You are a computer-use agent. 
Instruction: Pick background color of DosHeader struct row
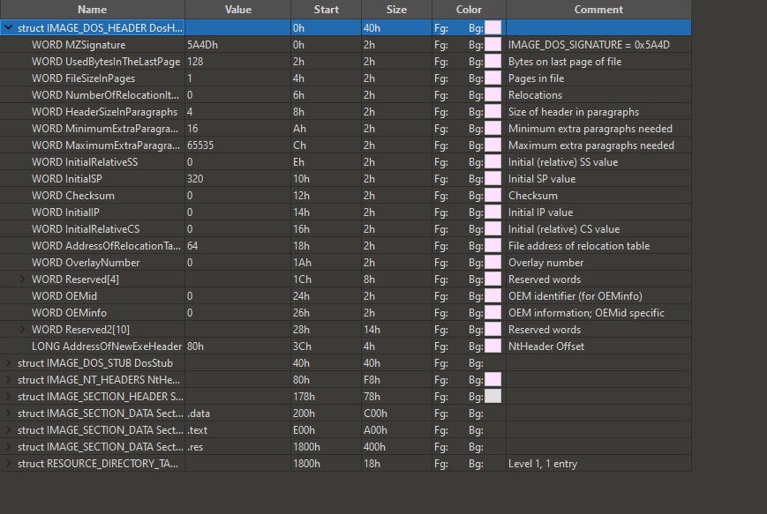coord(493,28)
